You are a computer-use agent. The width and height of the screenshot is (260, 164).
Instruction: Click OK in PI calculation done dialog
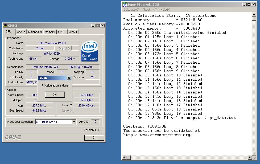(55, 95)
